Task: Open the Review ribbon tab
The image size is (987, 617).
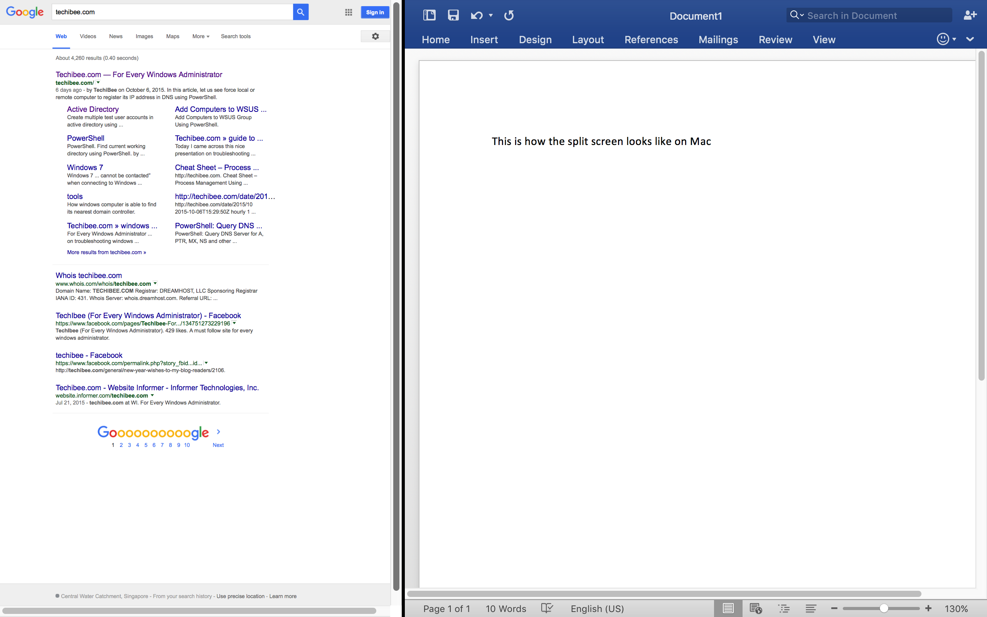Action: pyautogui.click(x=775, y=40)
